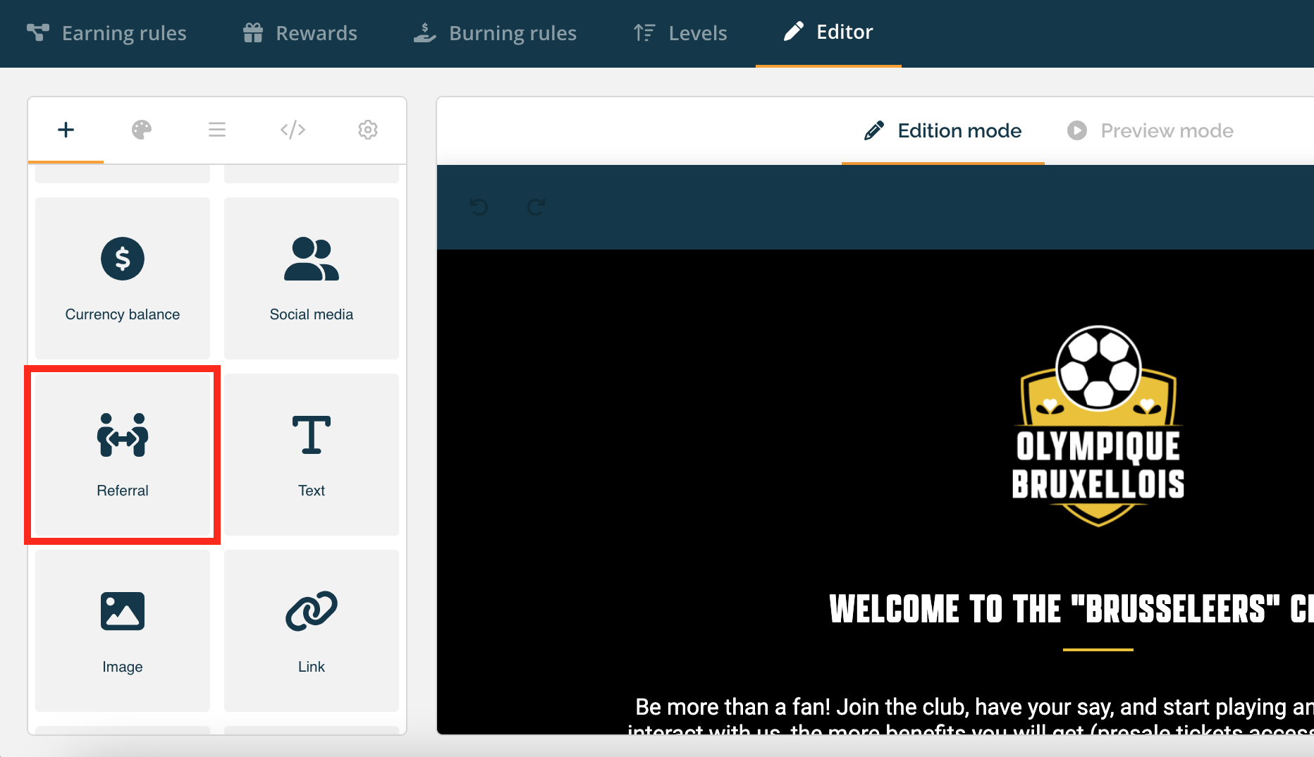
Task: Open the Earning rules tab
Action: click(x=106, y=33)
